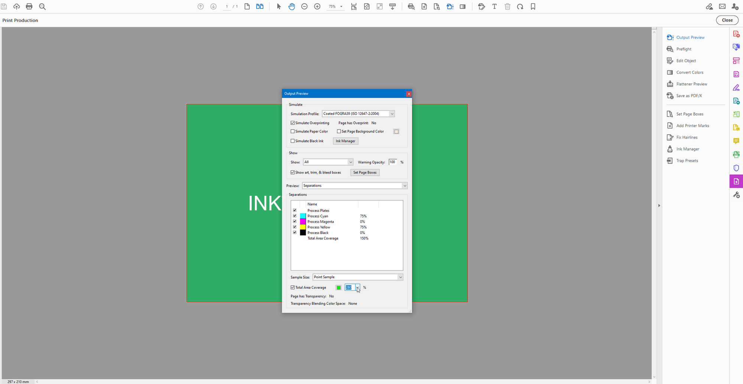Open the Preflight tool
Viewport: 743px width, 384px height.
pos(684,49)
